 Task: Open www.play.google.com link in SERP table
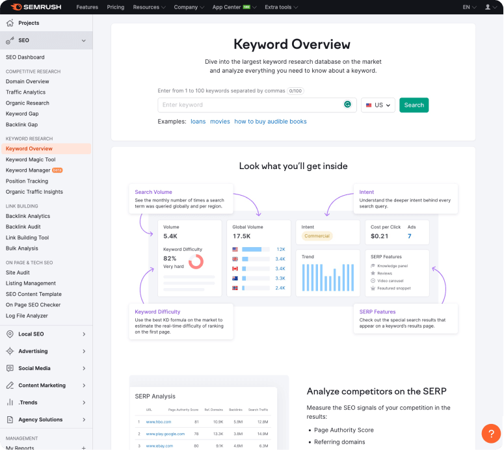point(165,434)
